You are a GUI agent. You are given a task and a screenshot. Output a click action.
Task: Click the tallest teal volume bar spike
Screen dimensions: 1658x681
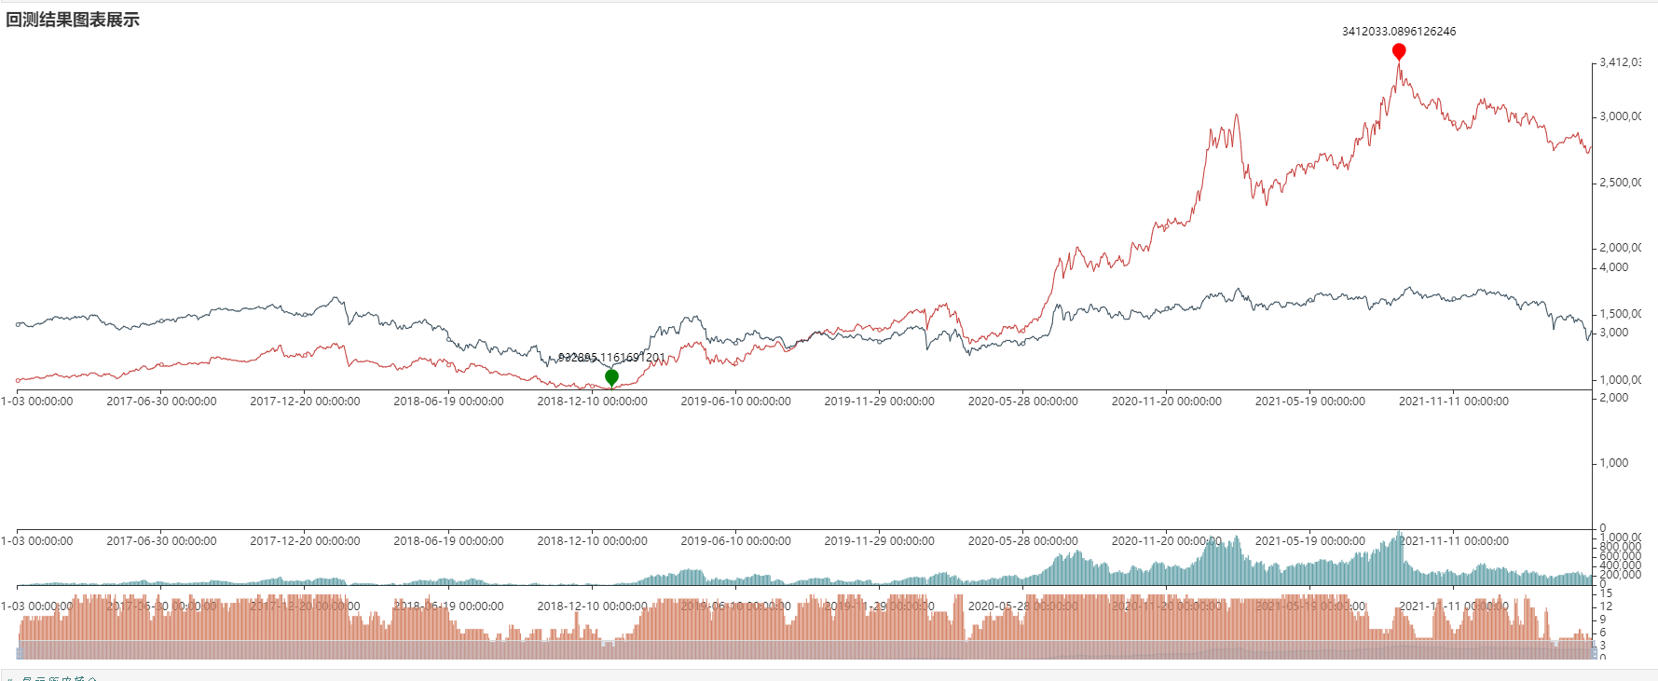point(1399,557)
